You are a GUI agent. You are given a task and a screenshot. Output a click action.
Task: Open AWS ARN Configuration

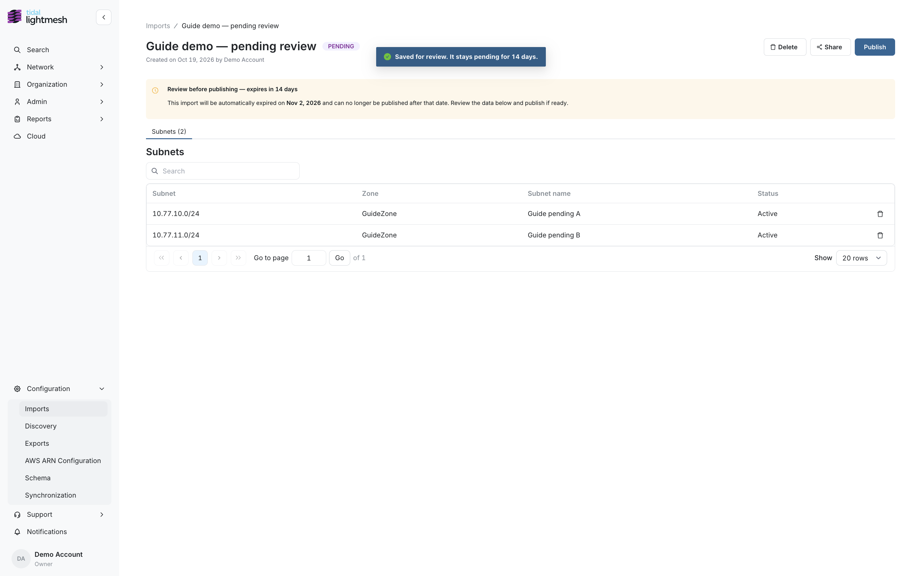click(63, 460)
